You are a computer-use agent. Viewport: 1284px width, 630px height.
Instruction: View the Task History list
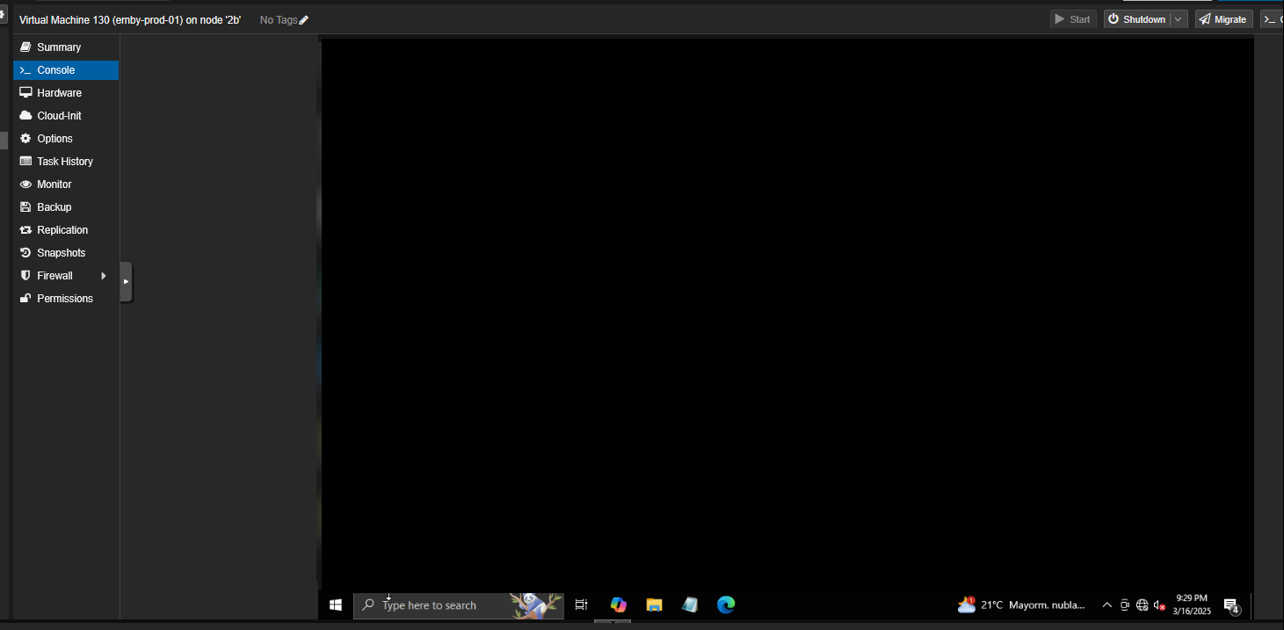point(64,162)
